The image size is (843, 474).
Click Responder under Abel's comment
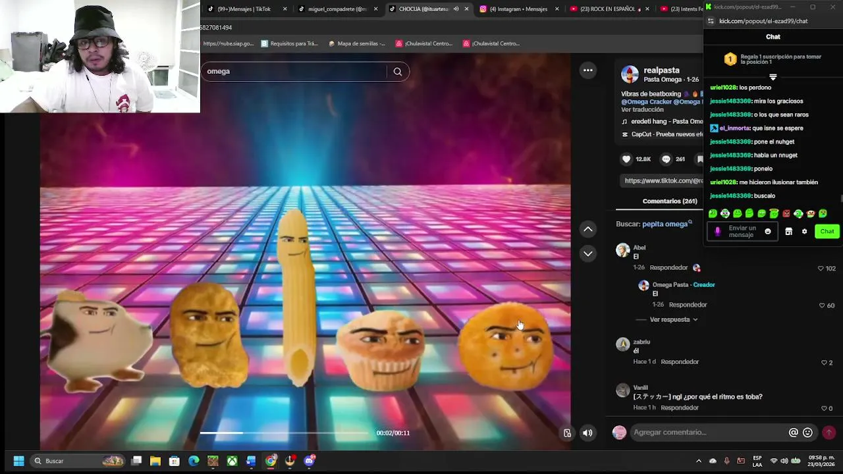point(668,268)
